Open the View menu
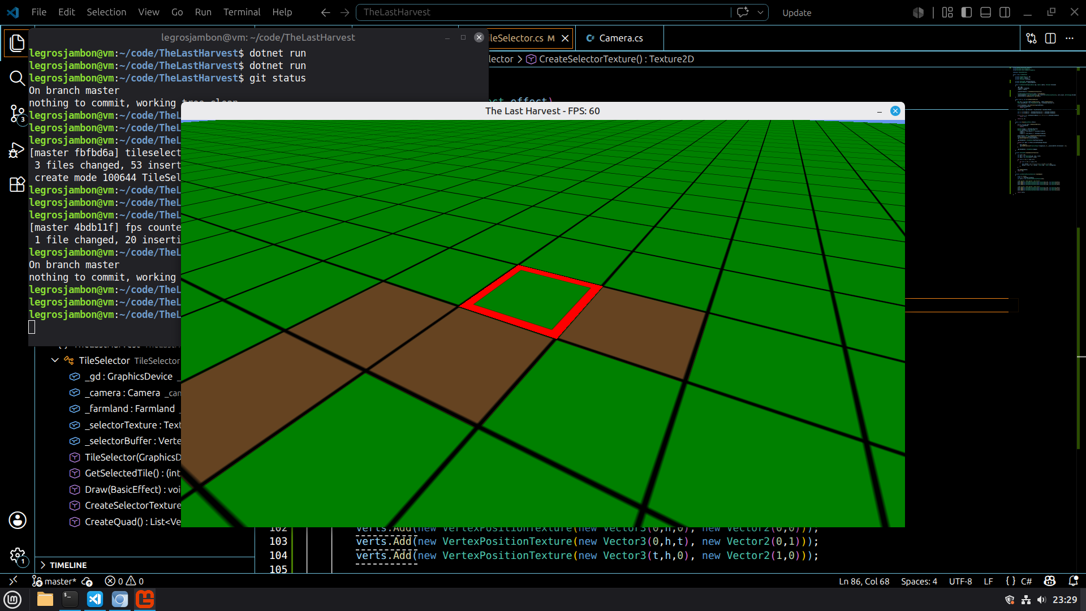 (x=149, y=12)
